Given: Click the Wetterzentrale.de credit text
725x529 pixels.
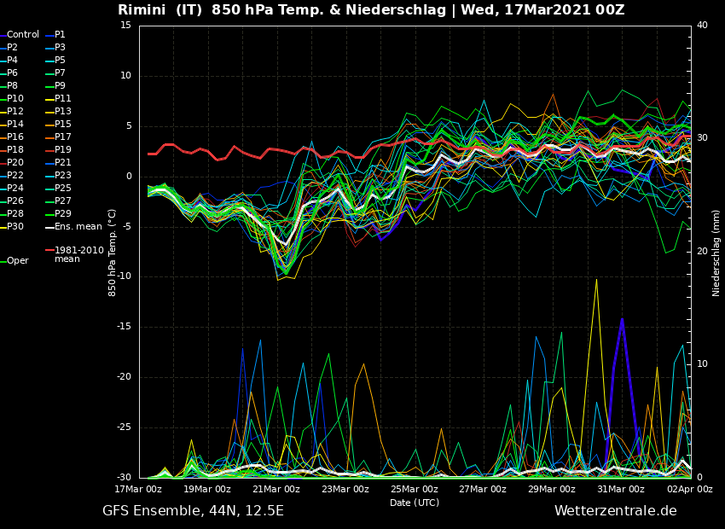Looking at the screenshot, I should [x=616, y=511].
